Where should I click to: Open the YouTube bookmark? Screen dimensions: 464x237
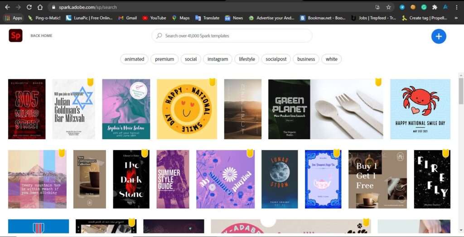154,18
